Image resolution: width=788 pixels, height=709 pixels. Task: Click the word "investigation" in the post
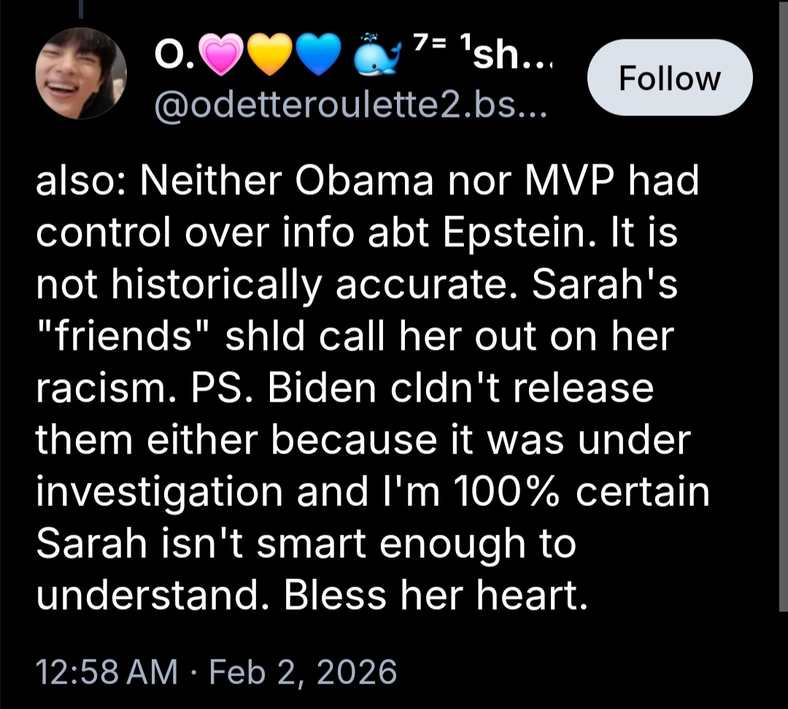(159, 492)
